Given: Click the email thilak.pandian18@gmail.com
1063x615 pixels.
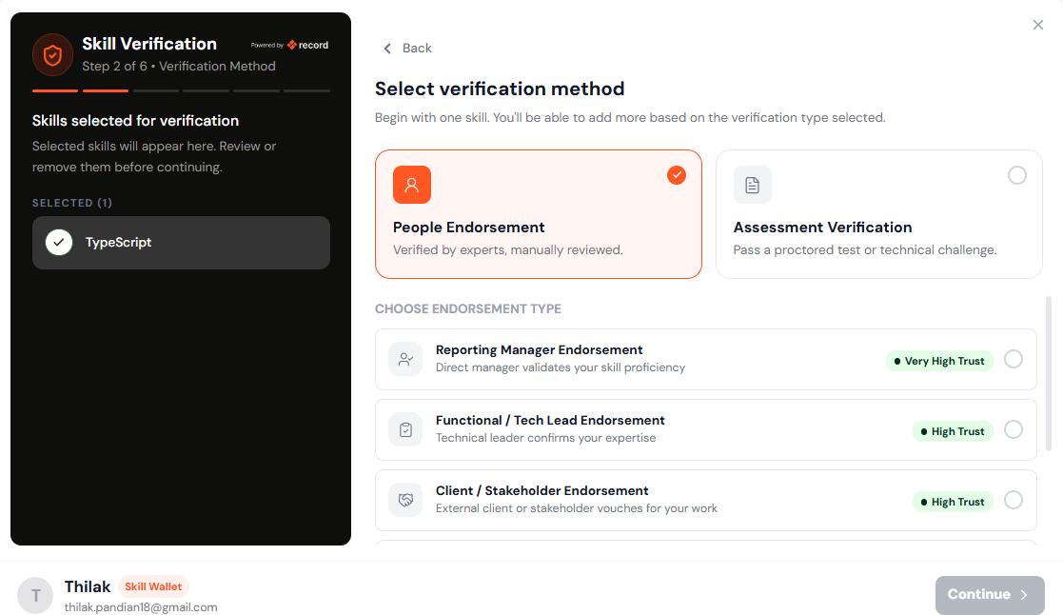Looking at the screenshot, I should (x=141, y=606).
